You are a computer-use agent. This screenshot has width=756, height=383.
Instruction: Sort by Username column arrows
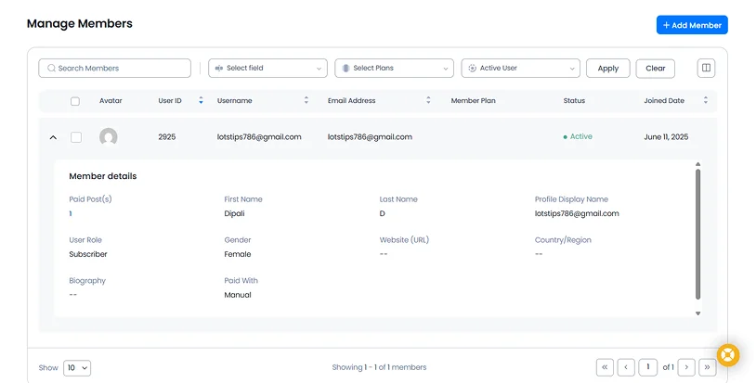(x=306, y=100)
